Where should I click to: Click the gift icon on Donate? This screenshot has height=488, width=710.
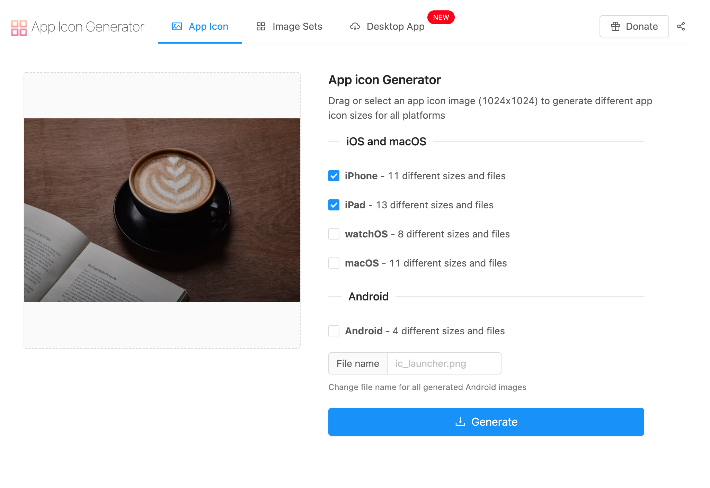615,26
